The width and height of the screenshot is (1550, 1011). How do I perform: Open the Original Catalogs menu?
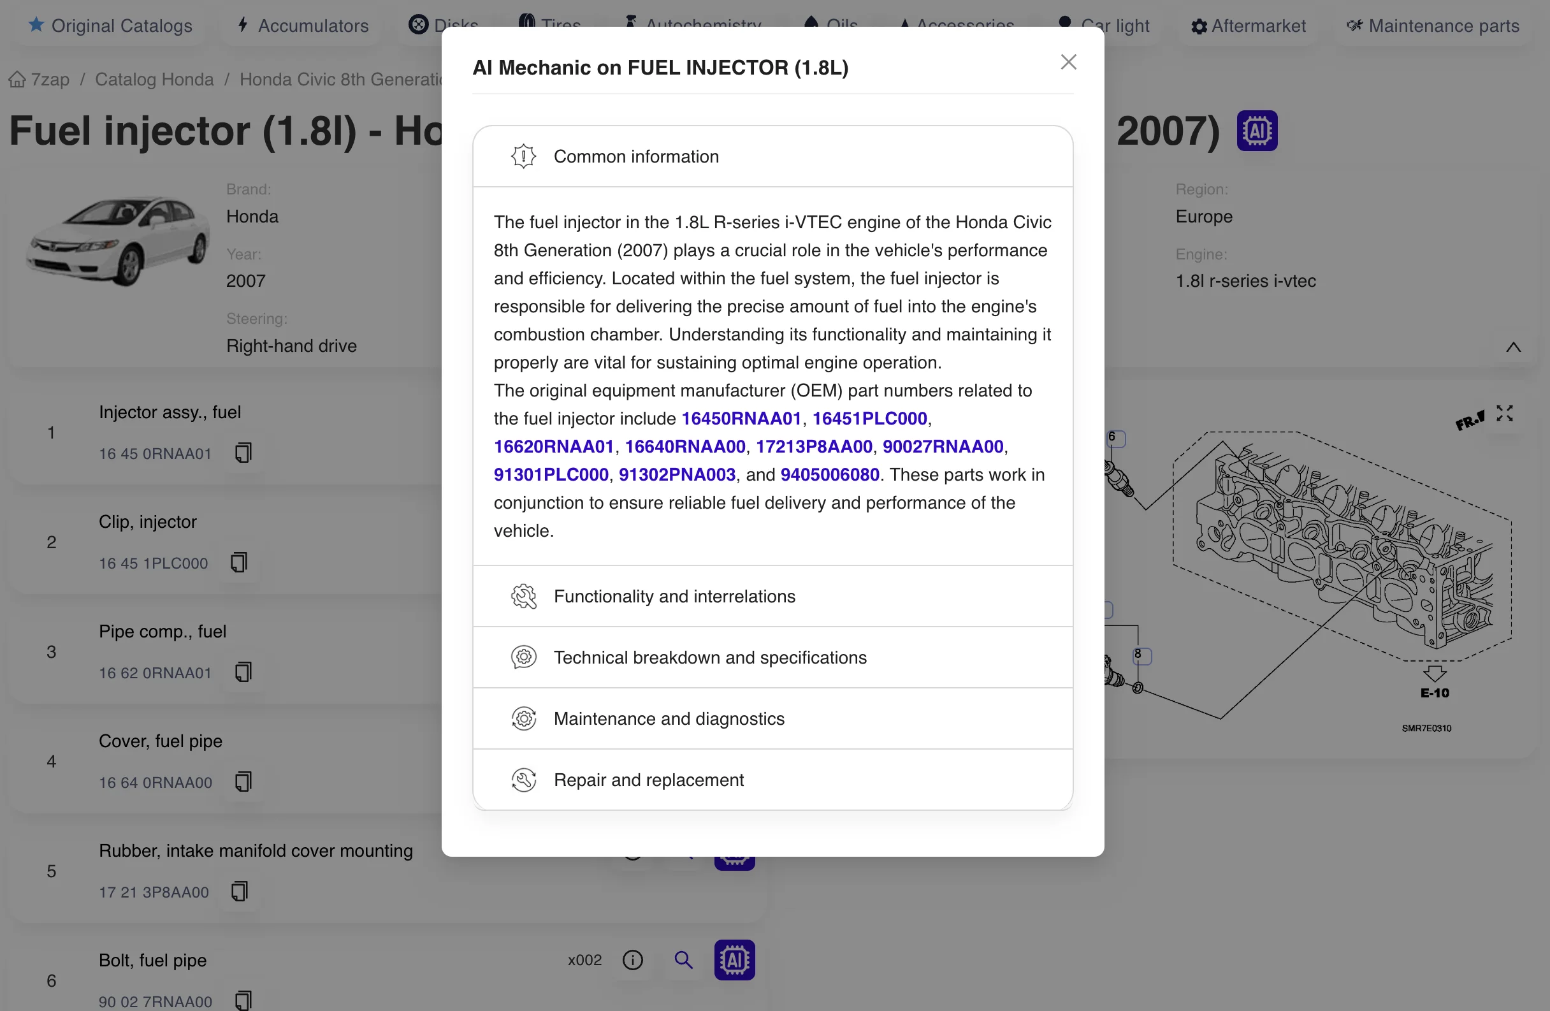tap(111, 26)
